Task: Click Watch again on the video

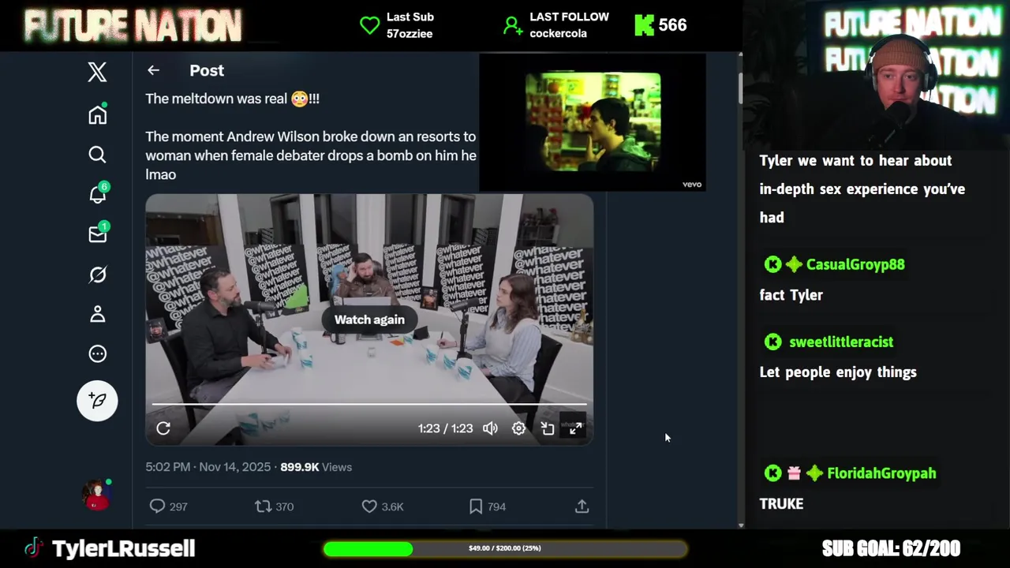Action: click(x=369, y=319)
